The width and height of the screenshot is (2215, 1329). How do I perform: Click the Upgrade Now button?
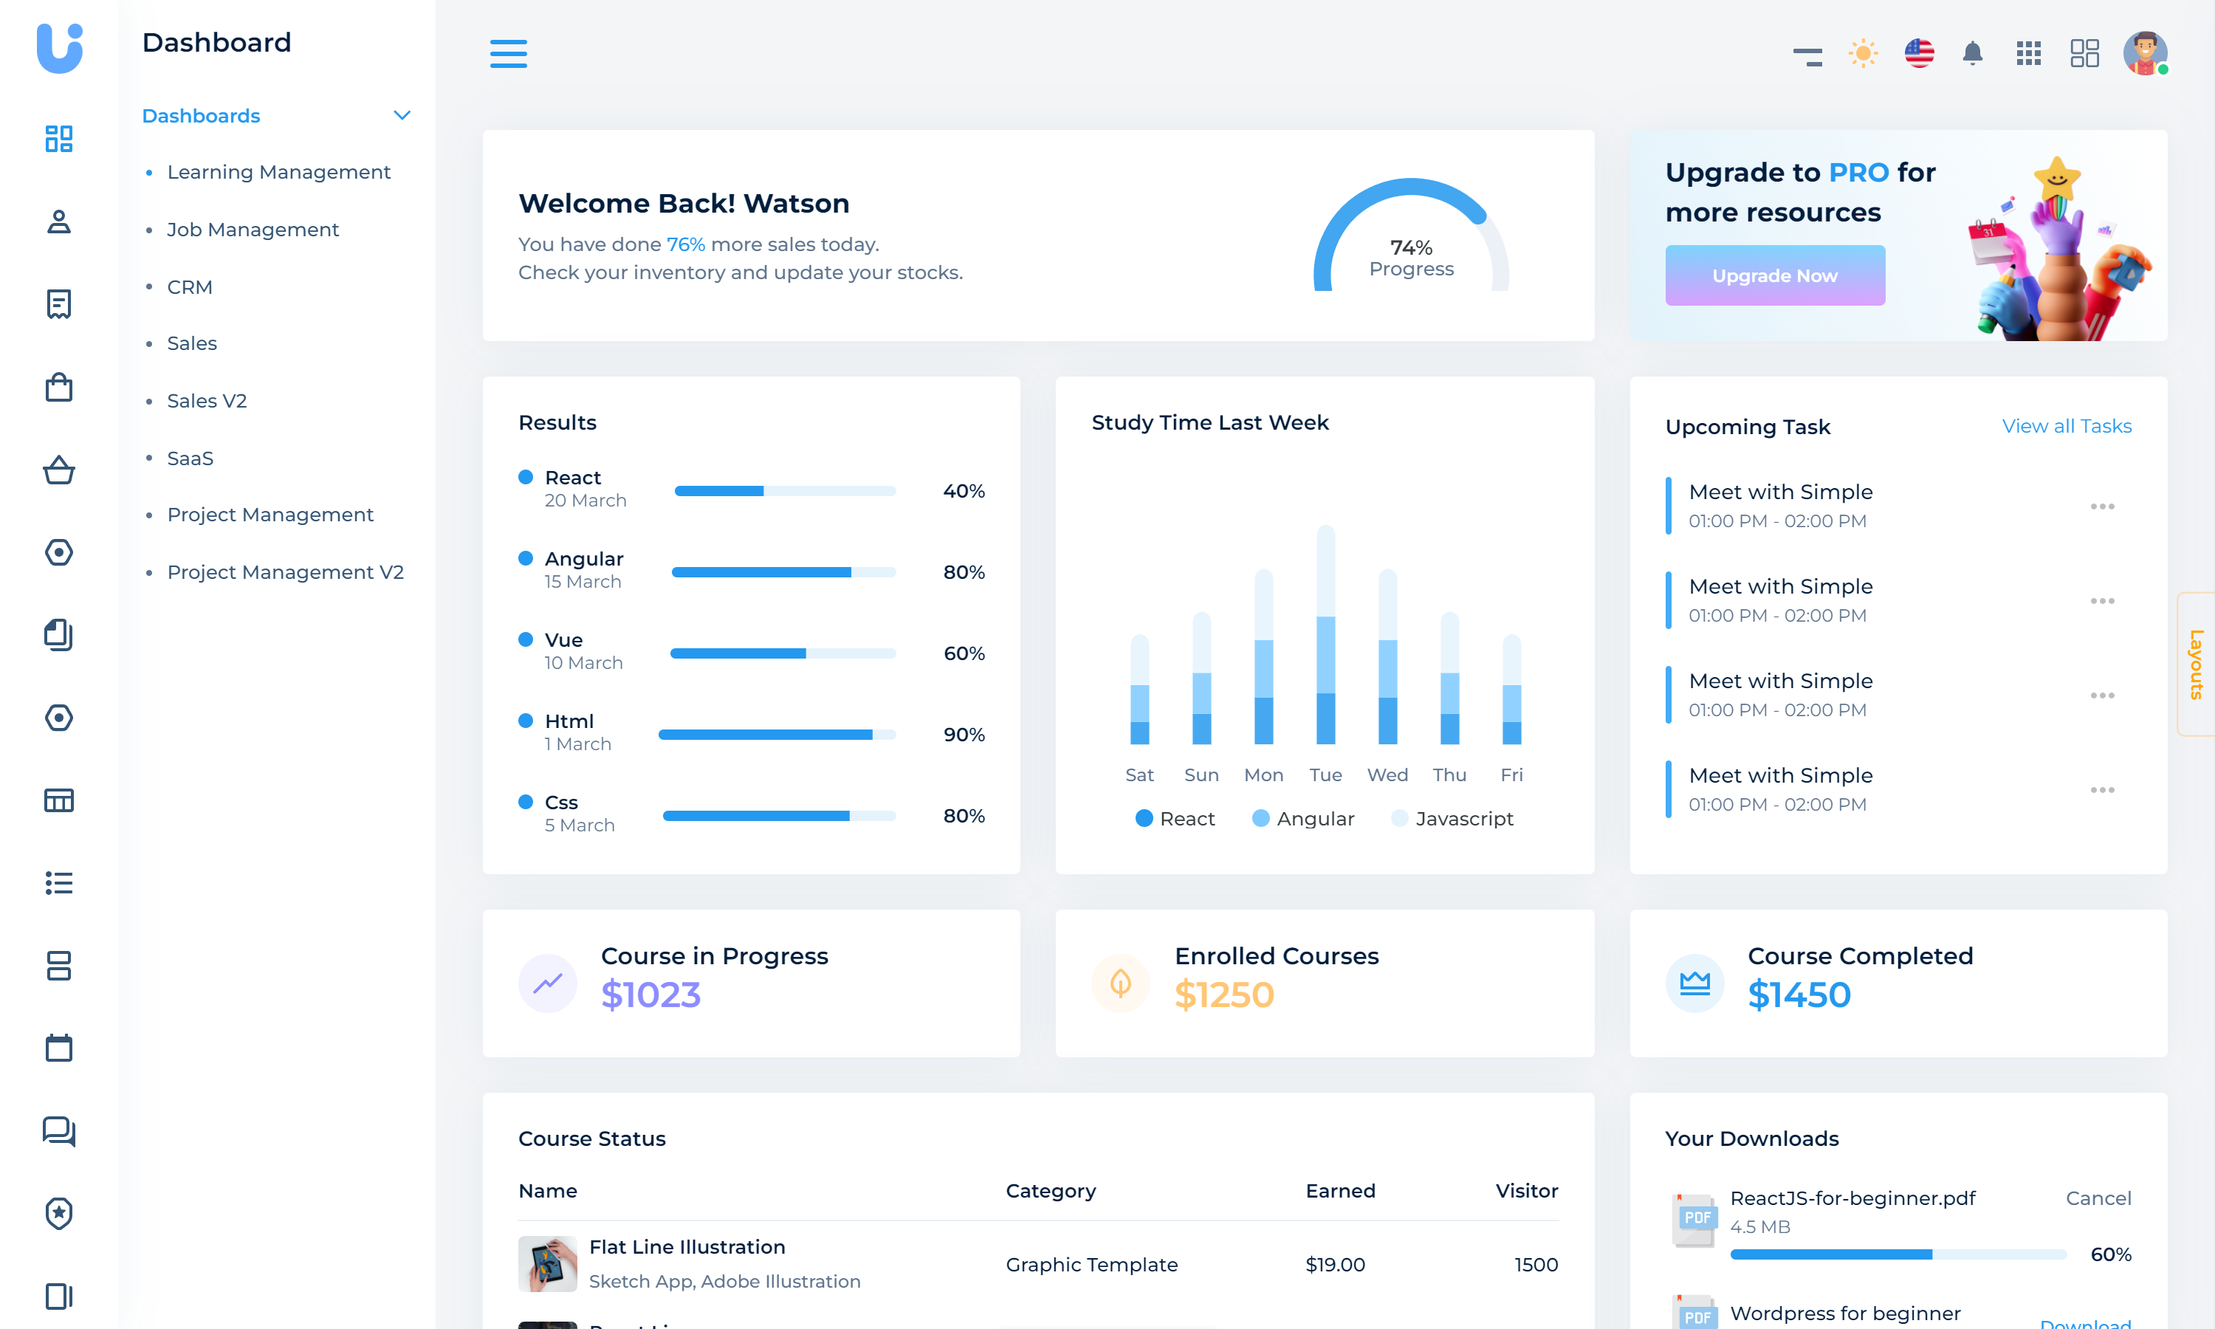pyautogui.click(x=1774, y=276)
